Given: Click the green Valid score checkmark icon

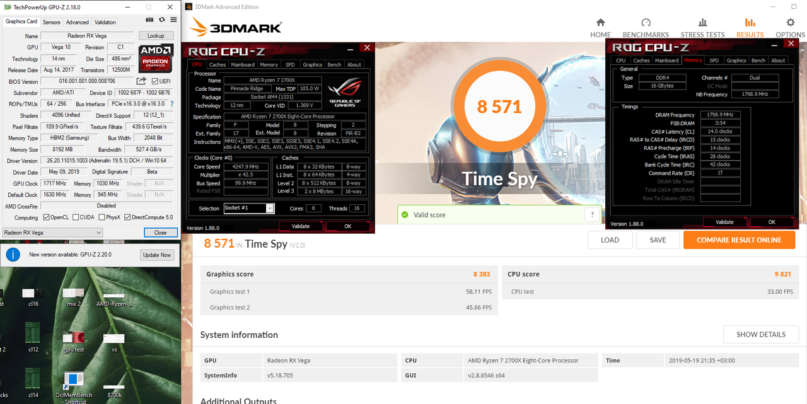Looking at the screenshot, I should tap(404, 215).
